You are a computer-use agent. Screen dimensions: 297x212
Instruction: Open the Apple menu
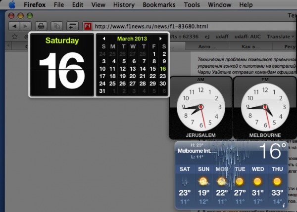click(12, 5)
